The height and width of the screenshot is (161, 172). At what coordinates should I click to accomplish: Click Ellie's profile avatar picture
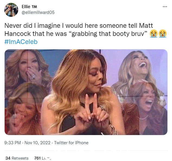[11, 10]
